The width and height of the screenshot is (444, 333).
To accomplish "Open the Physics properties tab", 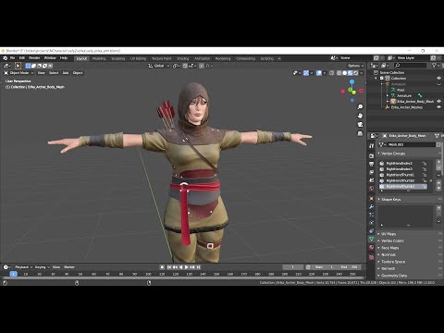I will point(372,223).
